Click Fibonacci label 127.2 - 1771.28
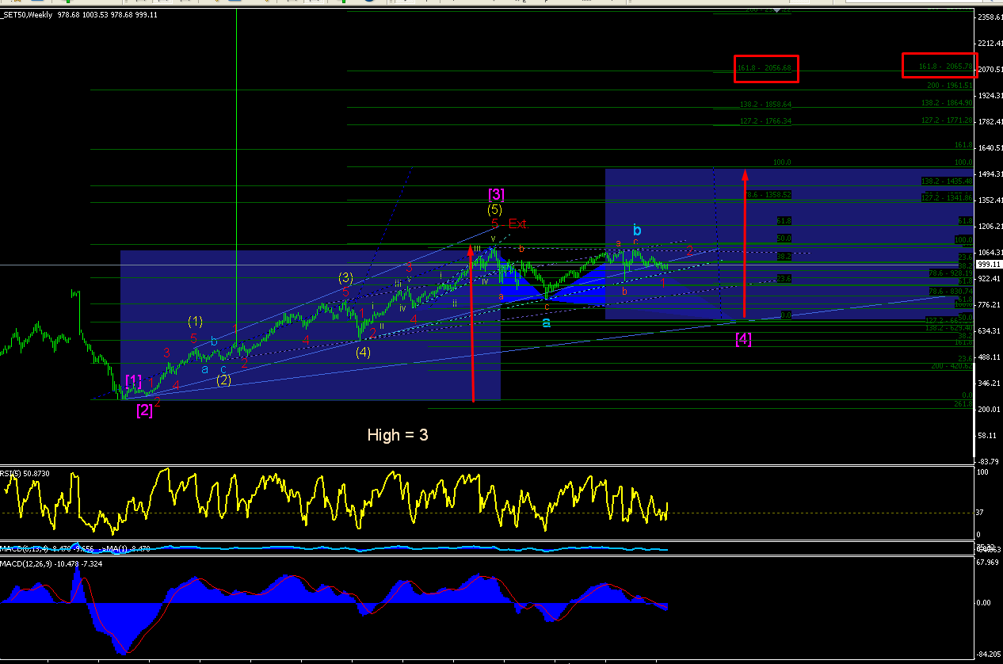 (947, 120)
